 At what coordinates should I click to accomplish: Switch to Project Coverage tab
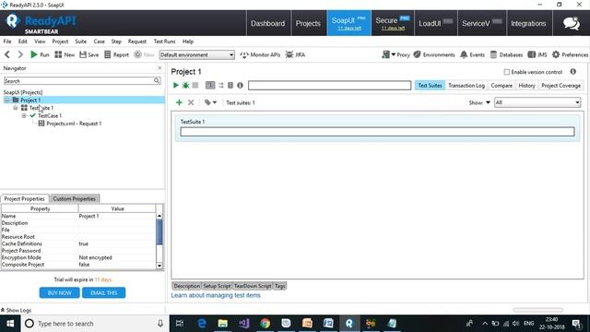tap(560, 86)
